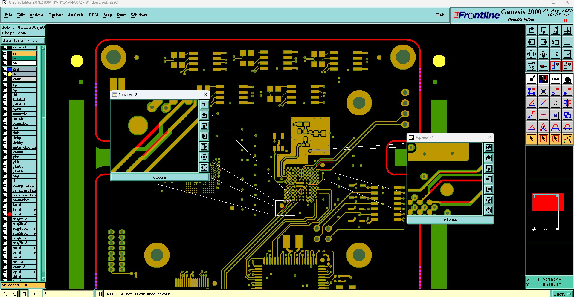Click the undo previous view icon
The width and height of the screenshot is (574, 297).
pyautogui.click(x=555, y=42)
